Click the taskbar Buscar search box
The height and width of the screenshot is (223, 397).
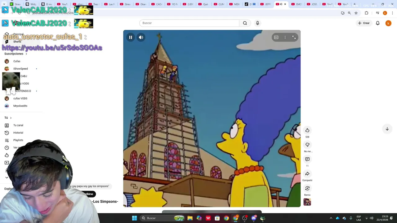point(163,218)
